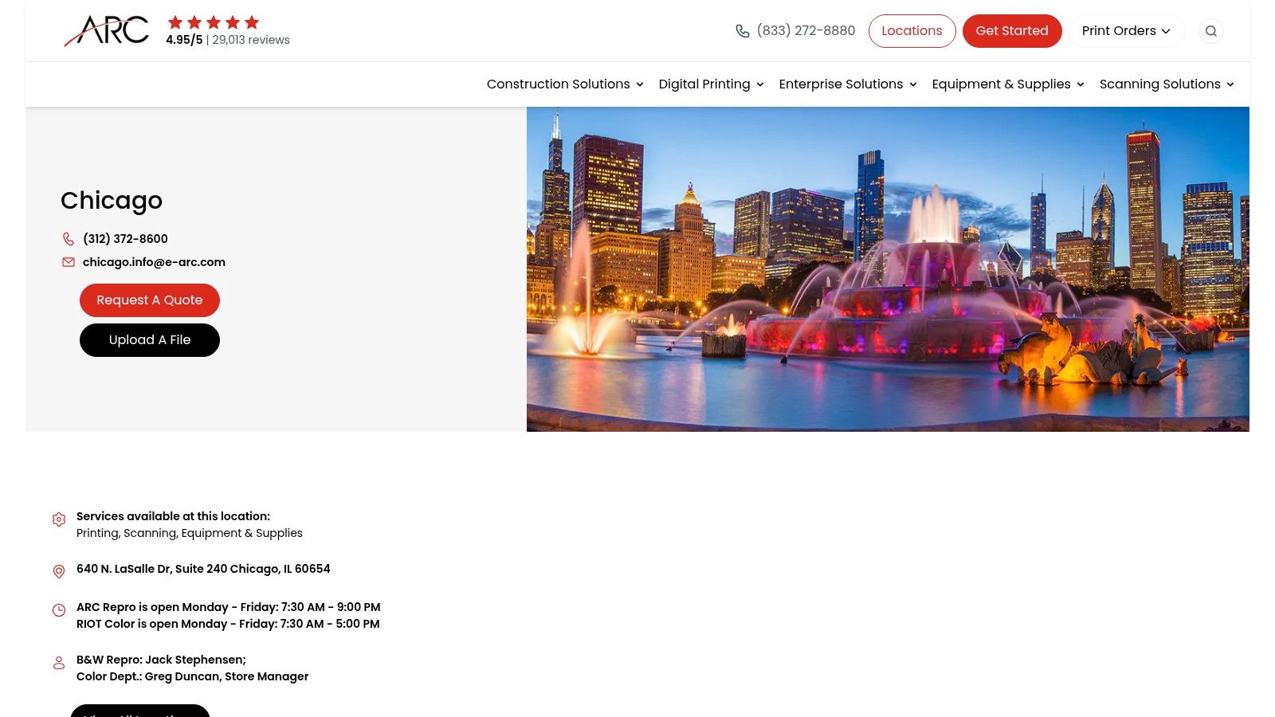Viewport: 1275px width, 717px height.
Task: Click the envelope icon beside the email address
Action: click(69, 262)
